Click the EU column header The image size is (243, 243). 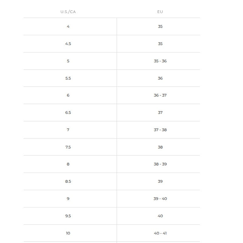pyautogui.click(x=160, y=12)
